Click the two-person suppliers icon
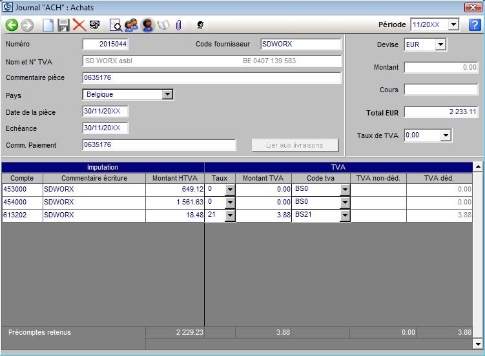This screenshot has width=485, height=356. coord(132,25)
